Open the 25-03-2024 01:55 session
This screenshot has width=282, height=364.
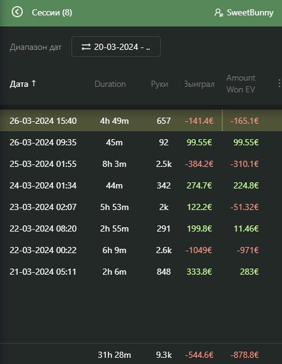[x=141, y=164]
